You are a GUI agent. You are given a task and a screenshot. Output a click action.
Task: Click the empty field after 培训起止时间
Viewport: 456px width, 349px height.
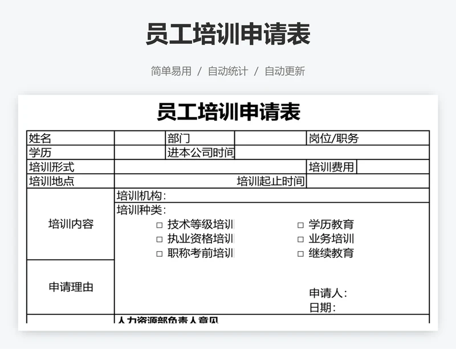click(368, 181)
